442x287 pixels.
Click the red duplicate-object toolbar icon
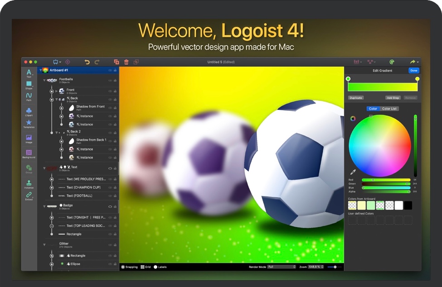point(117,62)
